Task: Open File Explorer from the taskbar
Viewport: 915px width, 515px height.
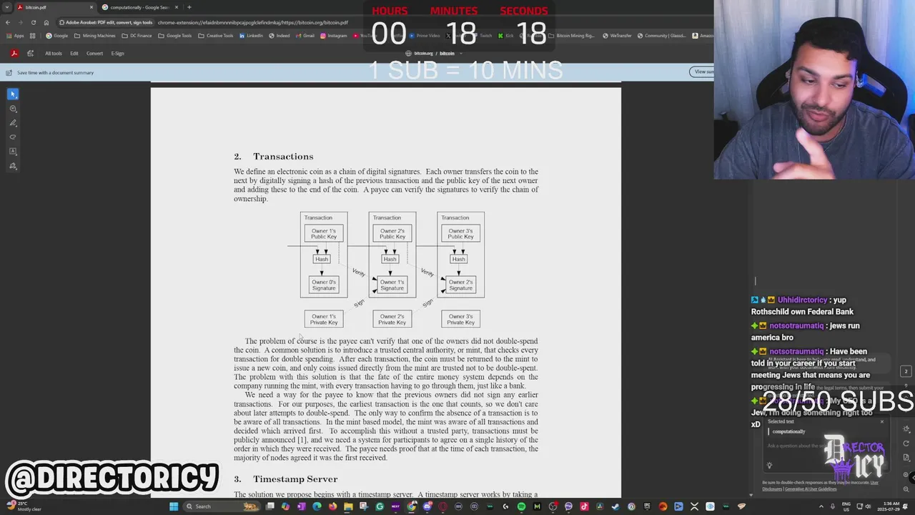Action: coord(348,506)
